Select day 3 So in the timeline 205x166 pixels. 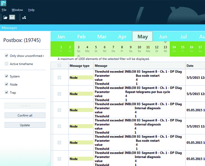[78, 49]
